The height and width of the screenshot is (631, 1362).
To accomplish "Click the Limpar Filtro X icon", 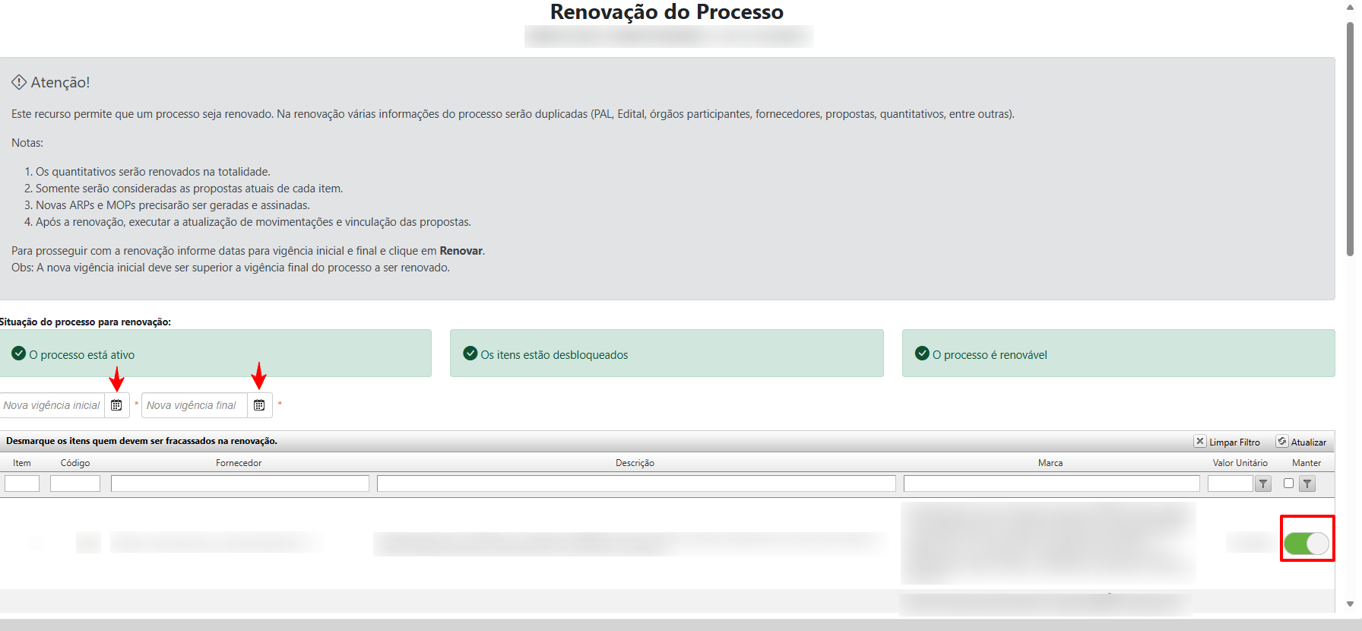I will click(x=1199, y=442).
